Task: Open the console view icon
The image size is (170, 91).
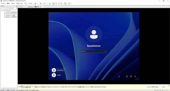Action: pyautogui.click(x=65, y=3)
